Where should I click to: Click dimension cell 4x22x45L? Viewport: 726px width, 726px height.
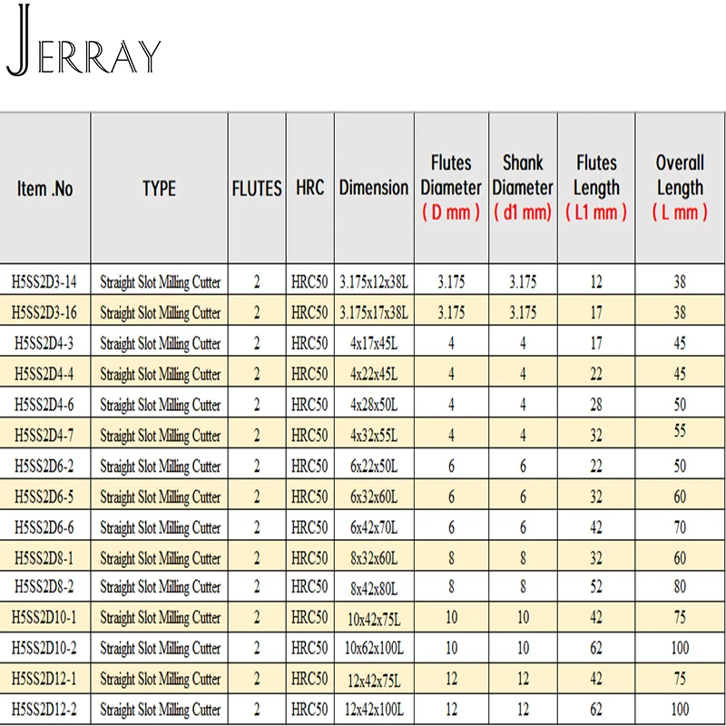tap(374, 374)
